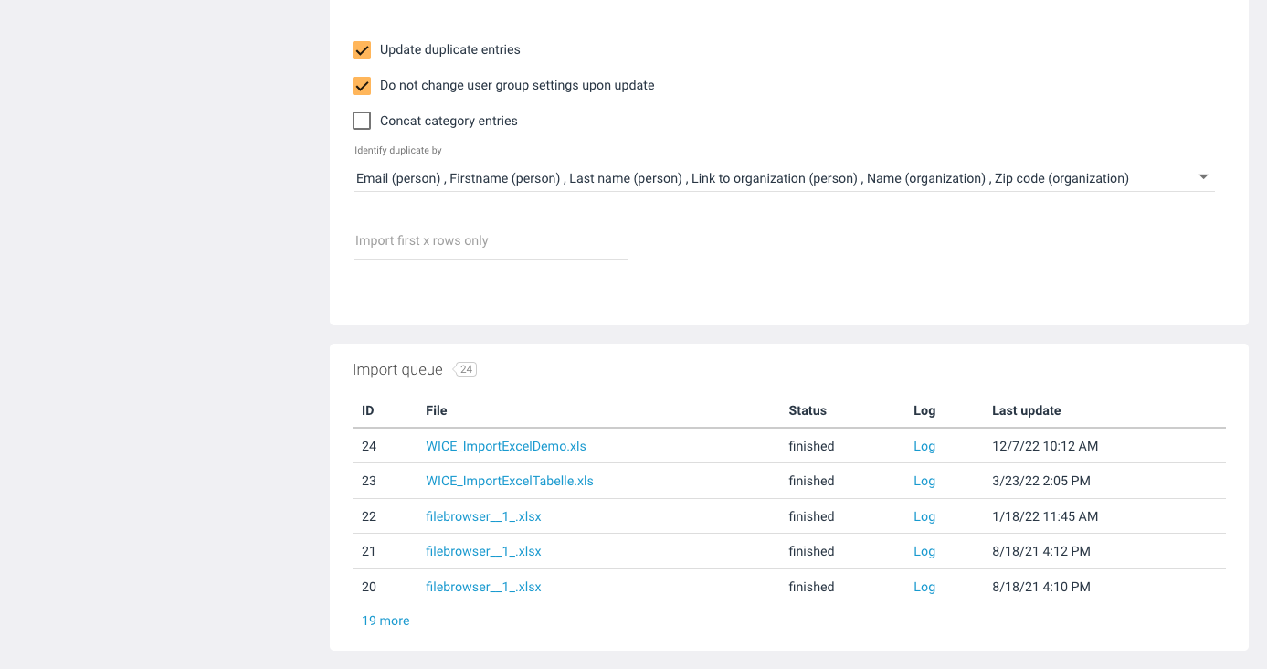Click ID cell 20

click(369, 587)
